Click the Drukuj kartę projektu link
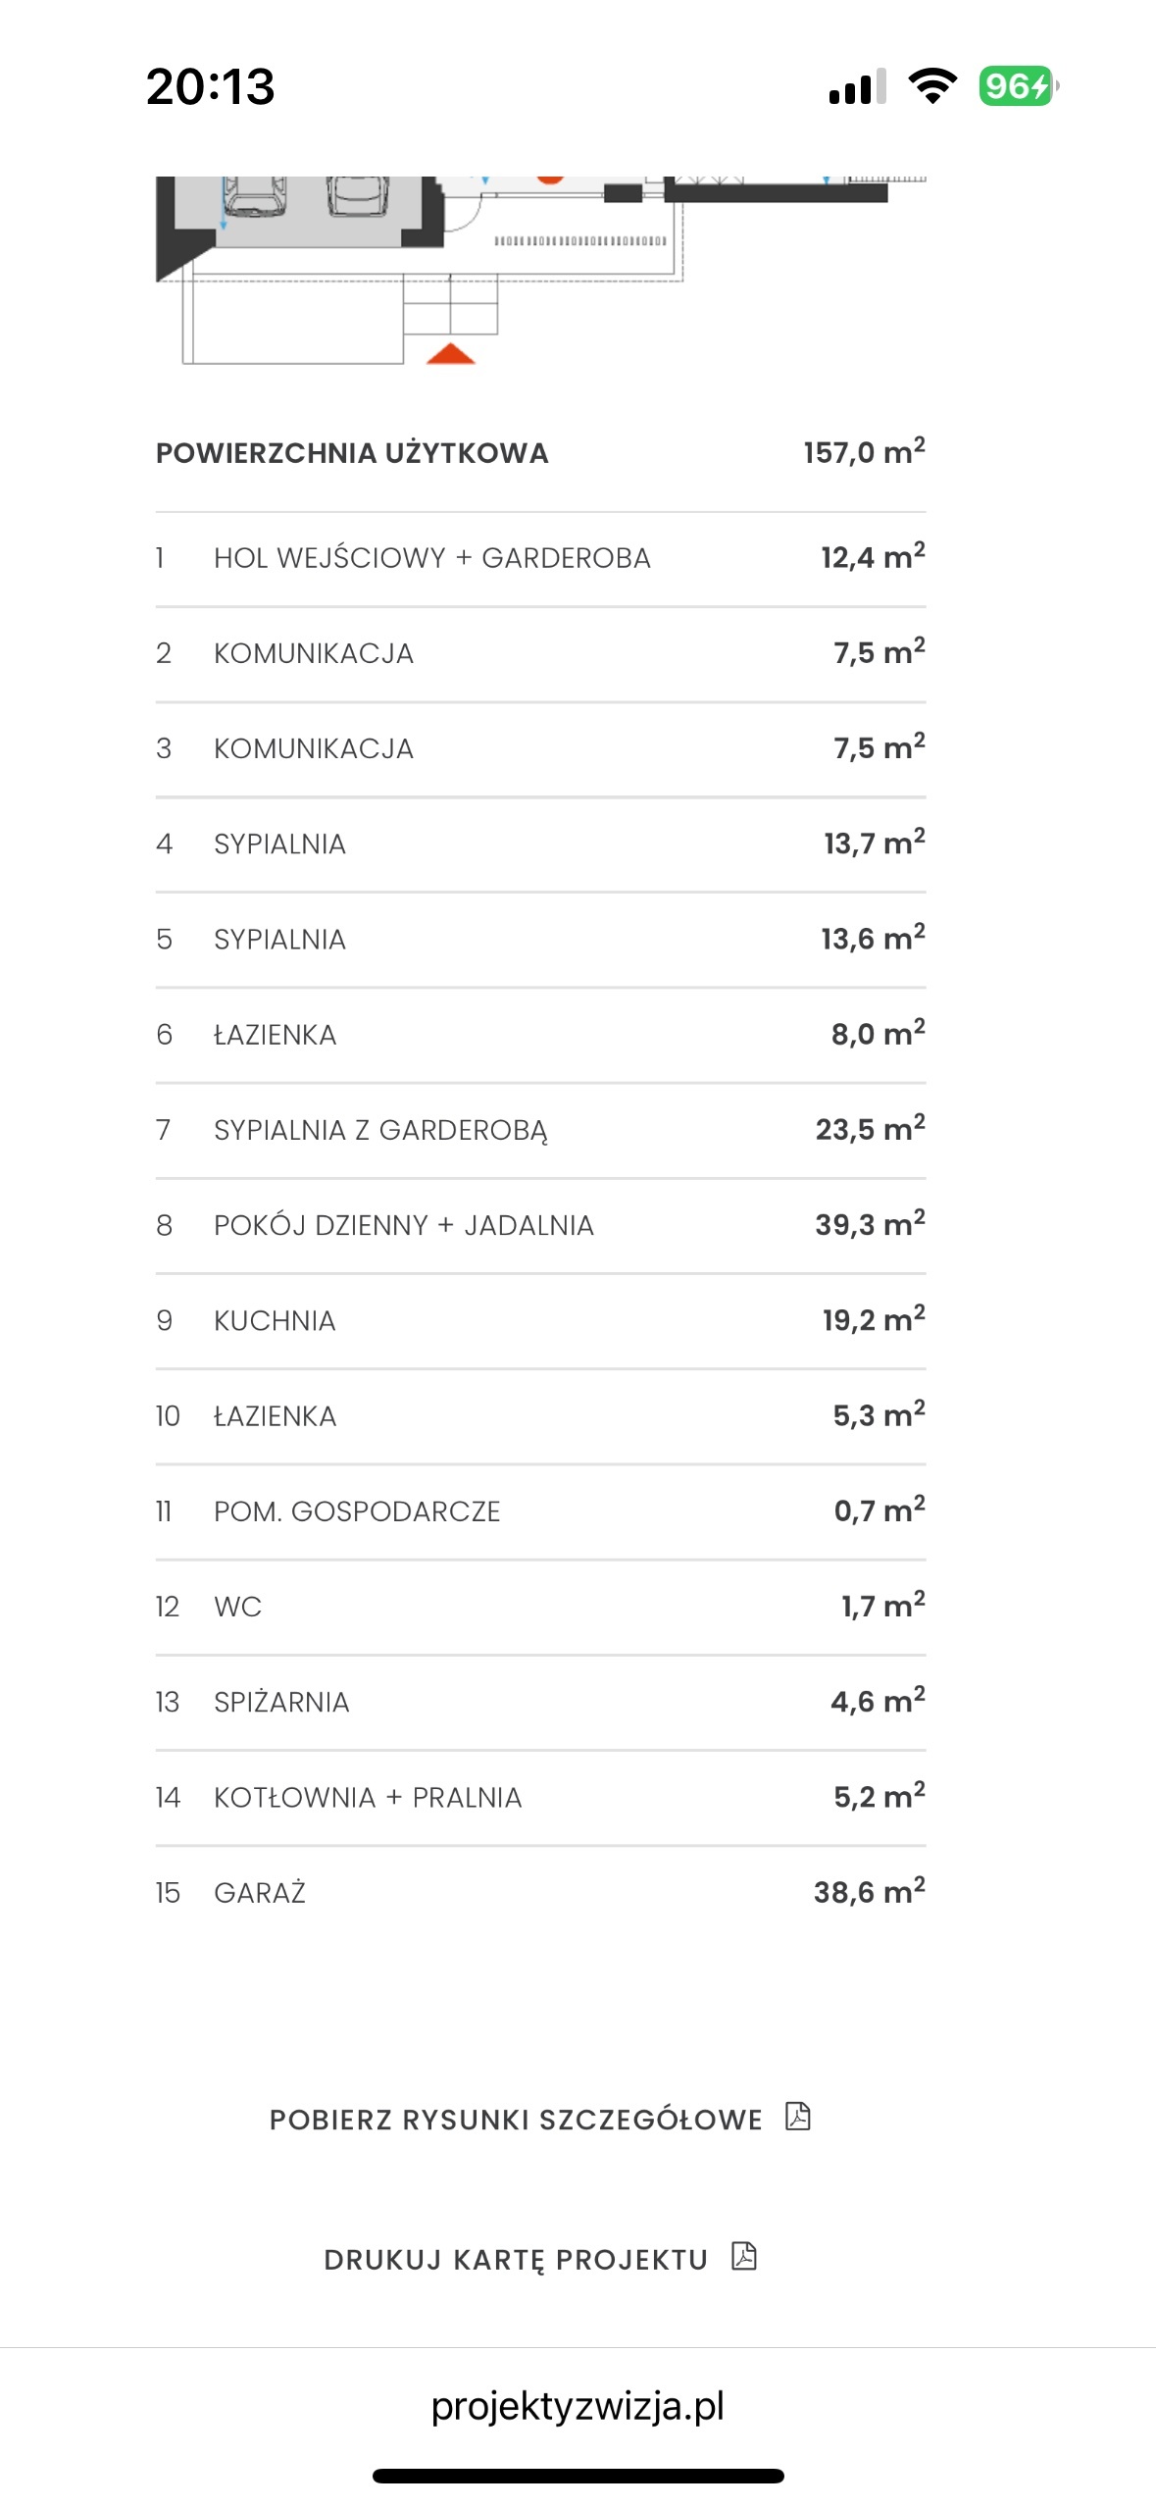The image size is (1156, 2507). [x=516, y=2260]
